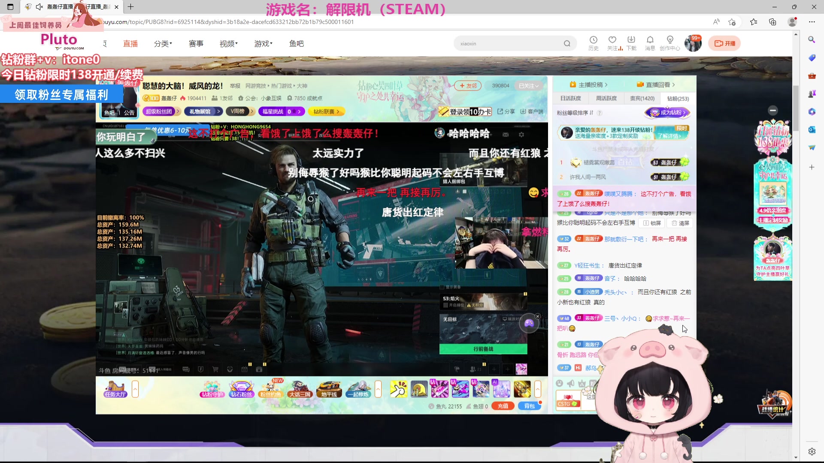Click the search magnifier in the Douyu search box
This screenshot has height=463, width=824.
pyautogui.click(x=567, y=43)
